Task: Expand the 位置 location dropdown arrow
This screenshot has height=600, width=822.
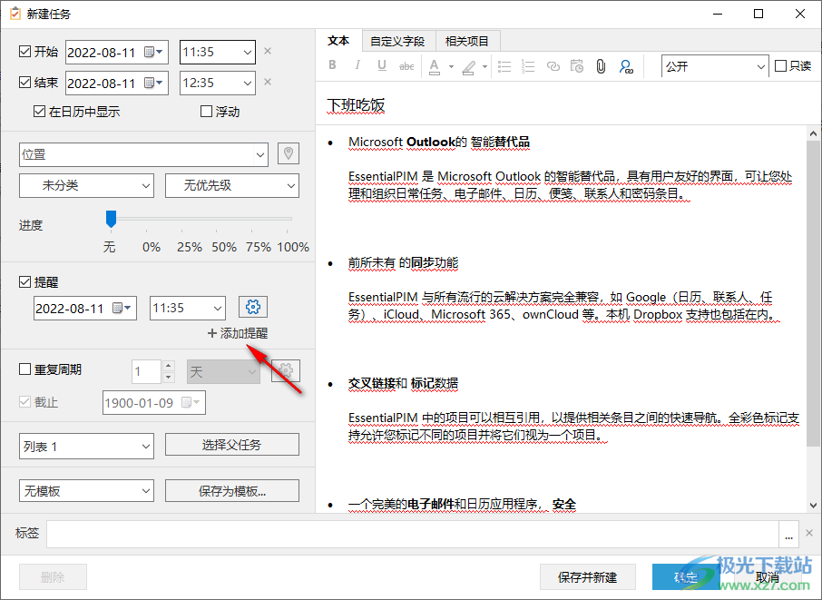Action: (260, 154)
